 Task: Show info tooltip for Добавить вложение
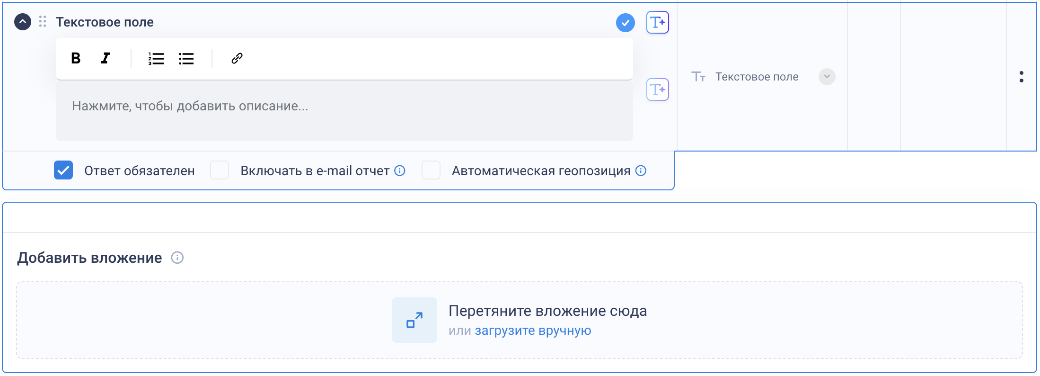[x=177, y=258]
